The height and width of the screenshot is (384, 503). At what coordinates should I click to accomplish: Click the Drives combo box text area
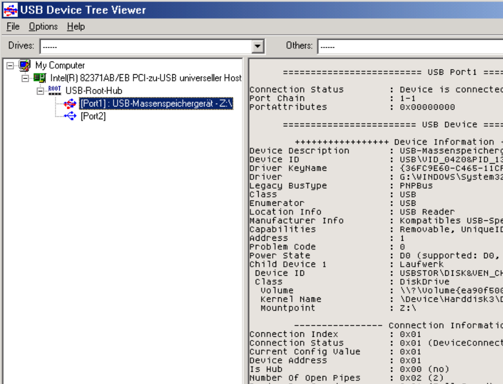(x=142, y=46)
